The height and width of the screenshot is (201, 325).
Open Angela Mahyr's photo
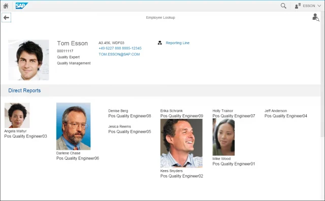click(17, 115)
